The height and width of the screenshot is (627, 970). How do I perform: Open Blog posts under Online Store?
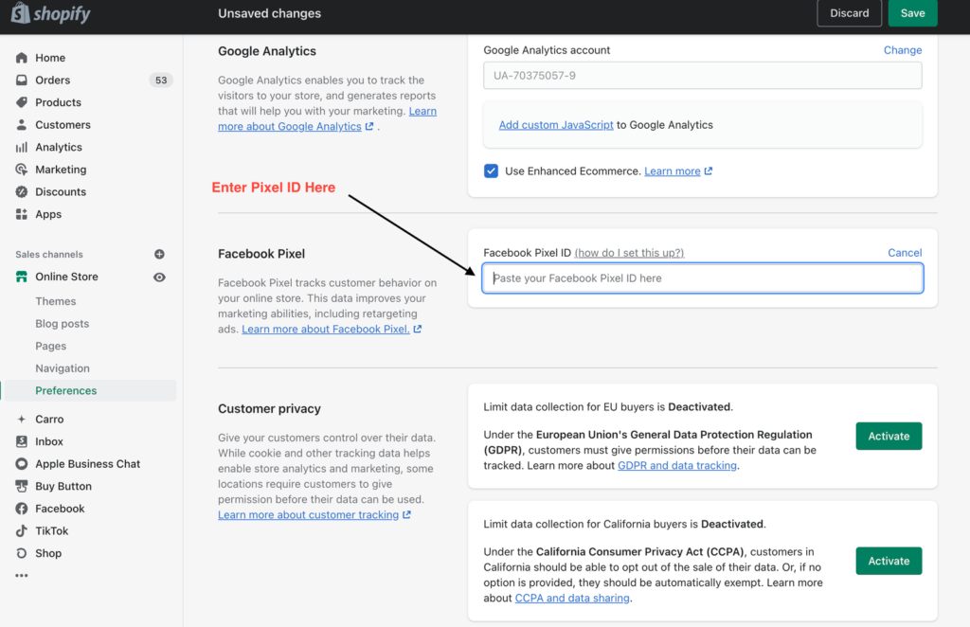[62, 323]
